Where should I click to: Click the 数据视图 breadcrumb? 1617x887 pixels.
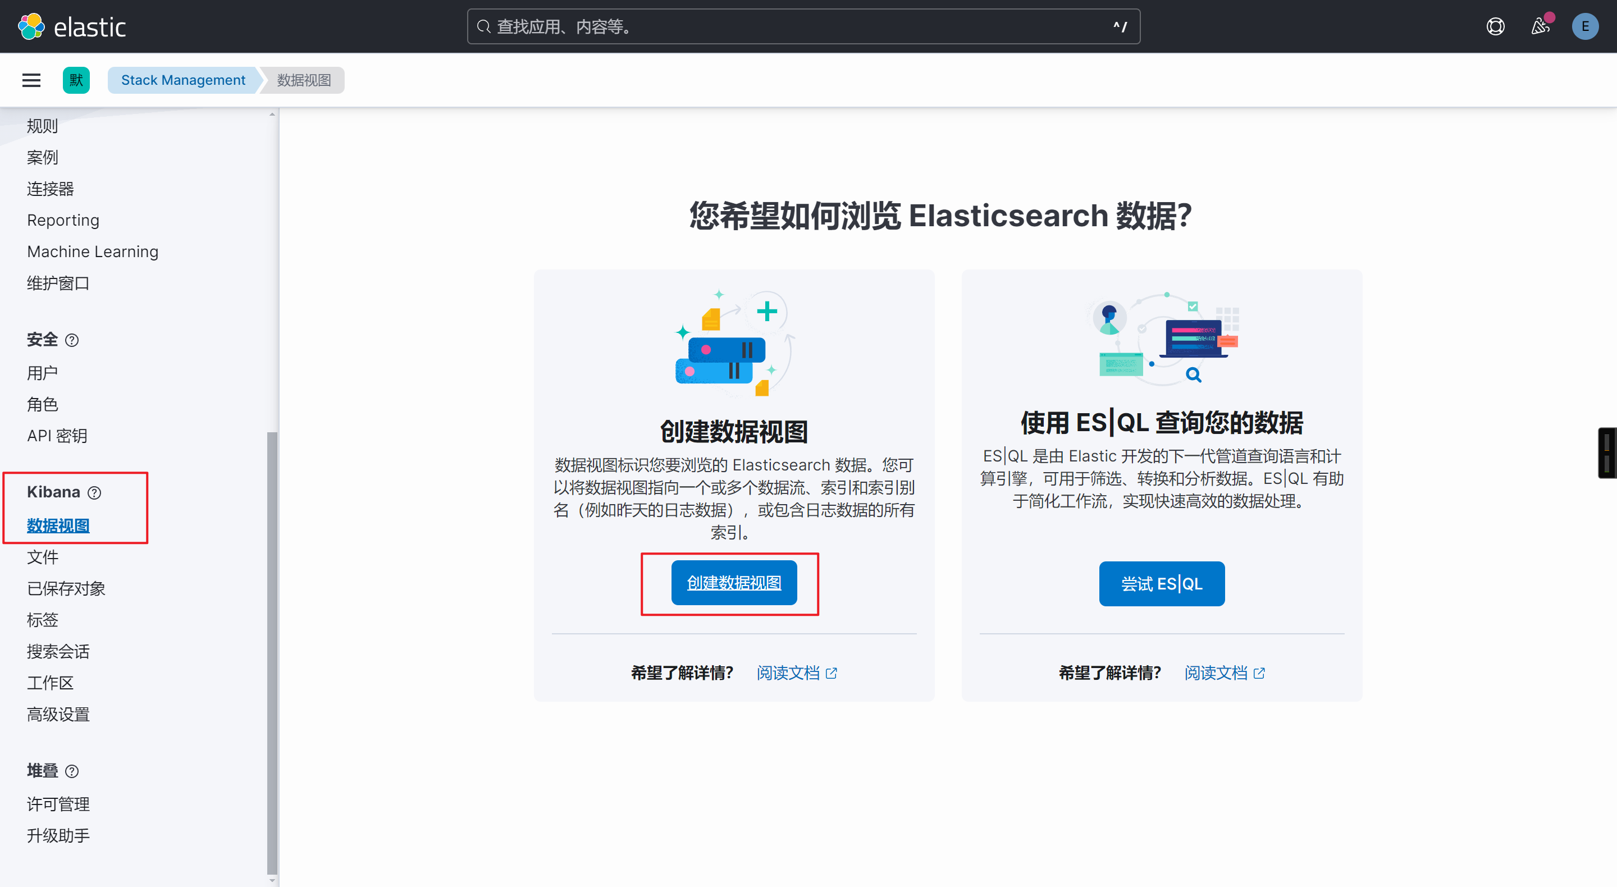(x=304, y=80)
